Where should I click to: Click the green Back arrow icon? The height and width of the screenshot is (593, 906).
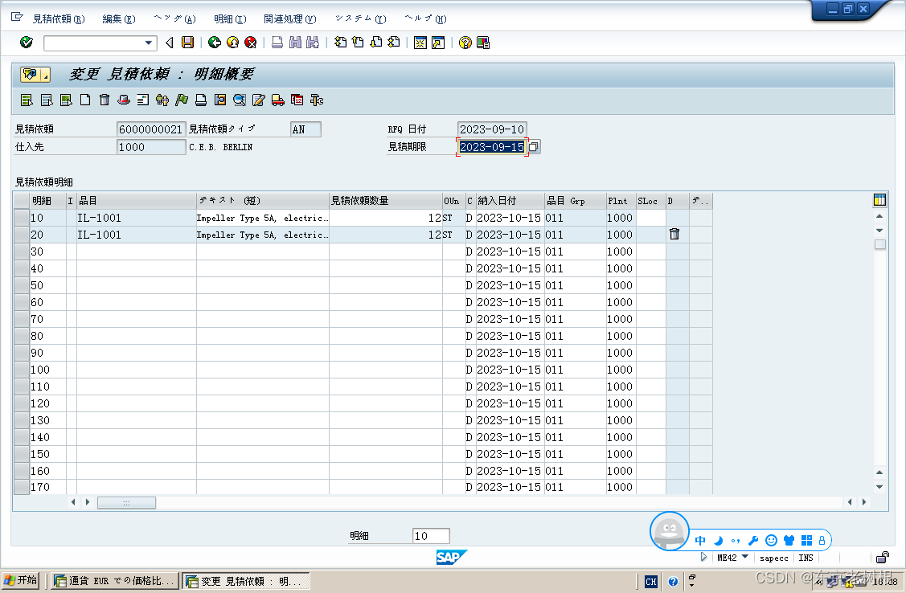(213, 43)
